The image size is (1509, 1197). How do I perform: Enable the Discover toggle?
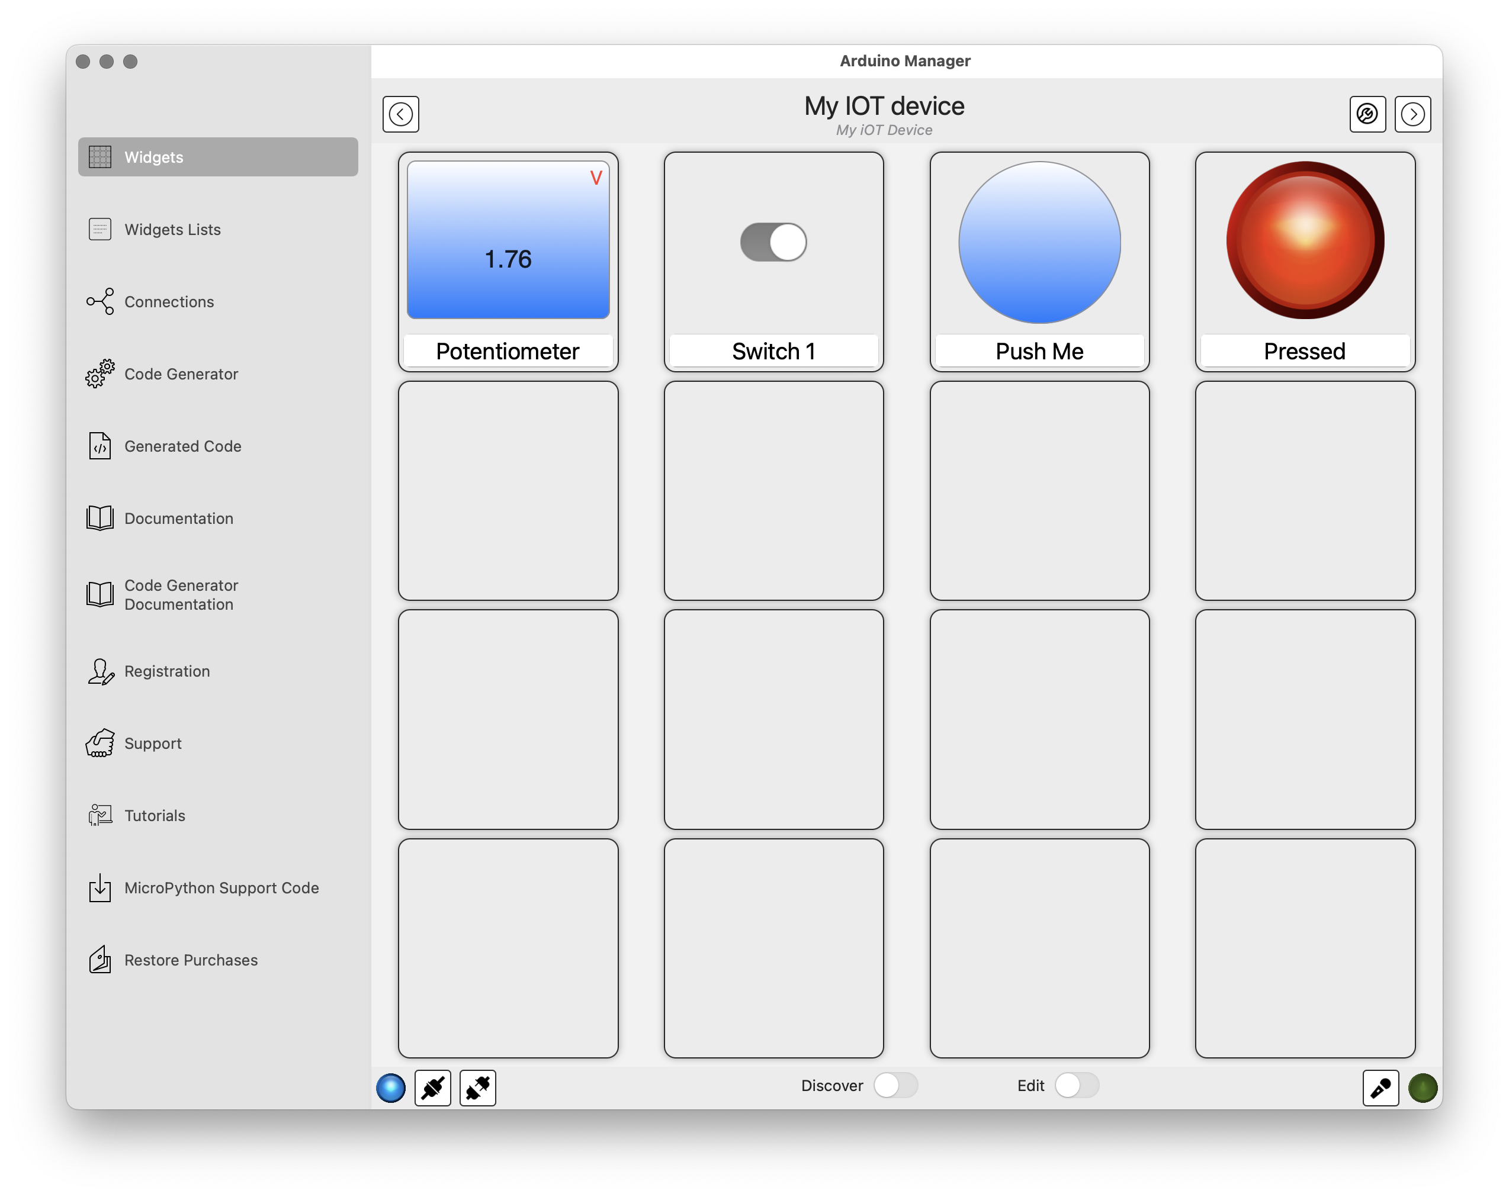(895, 1085)
